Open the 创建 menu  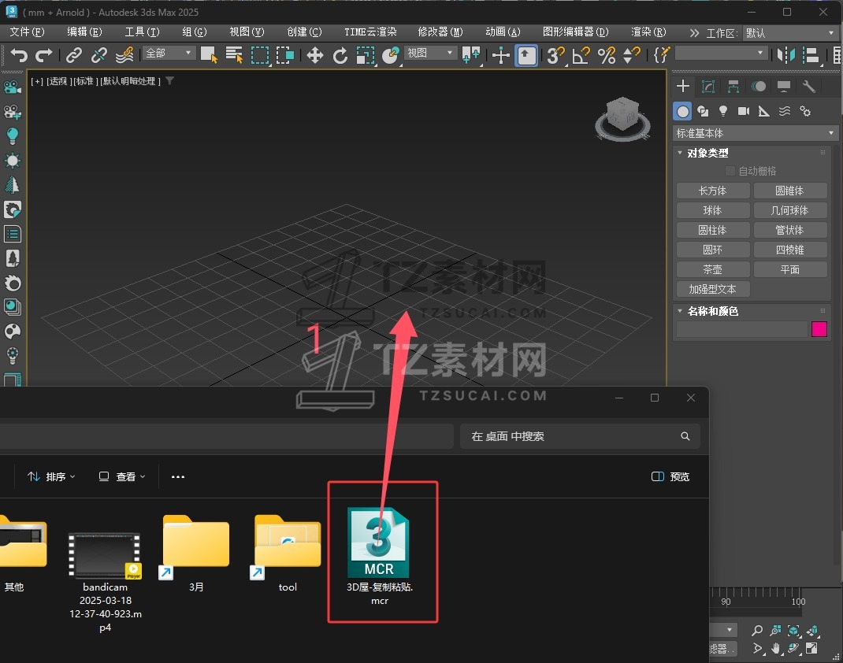pyautogui.click(x=304, y=32)
